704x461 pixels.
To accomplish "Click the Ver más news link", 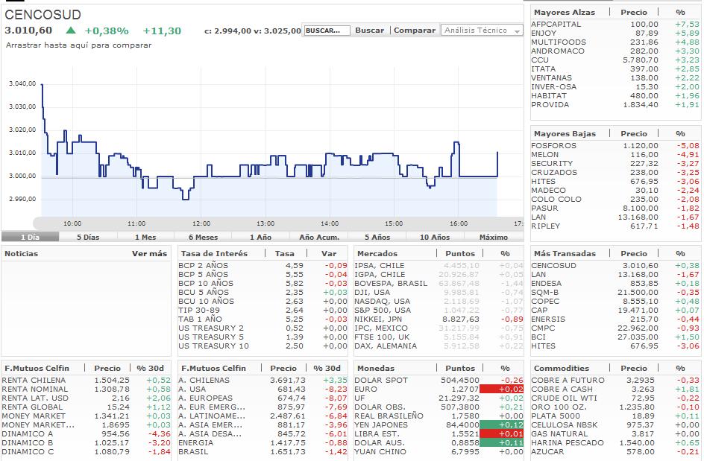I will coord(149,253).
